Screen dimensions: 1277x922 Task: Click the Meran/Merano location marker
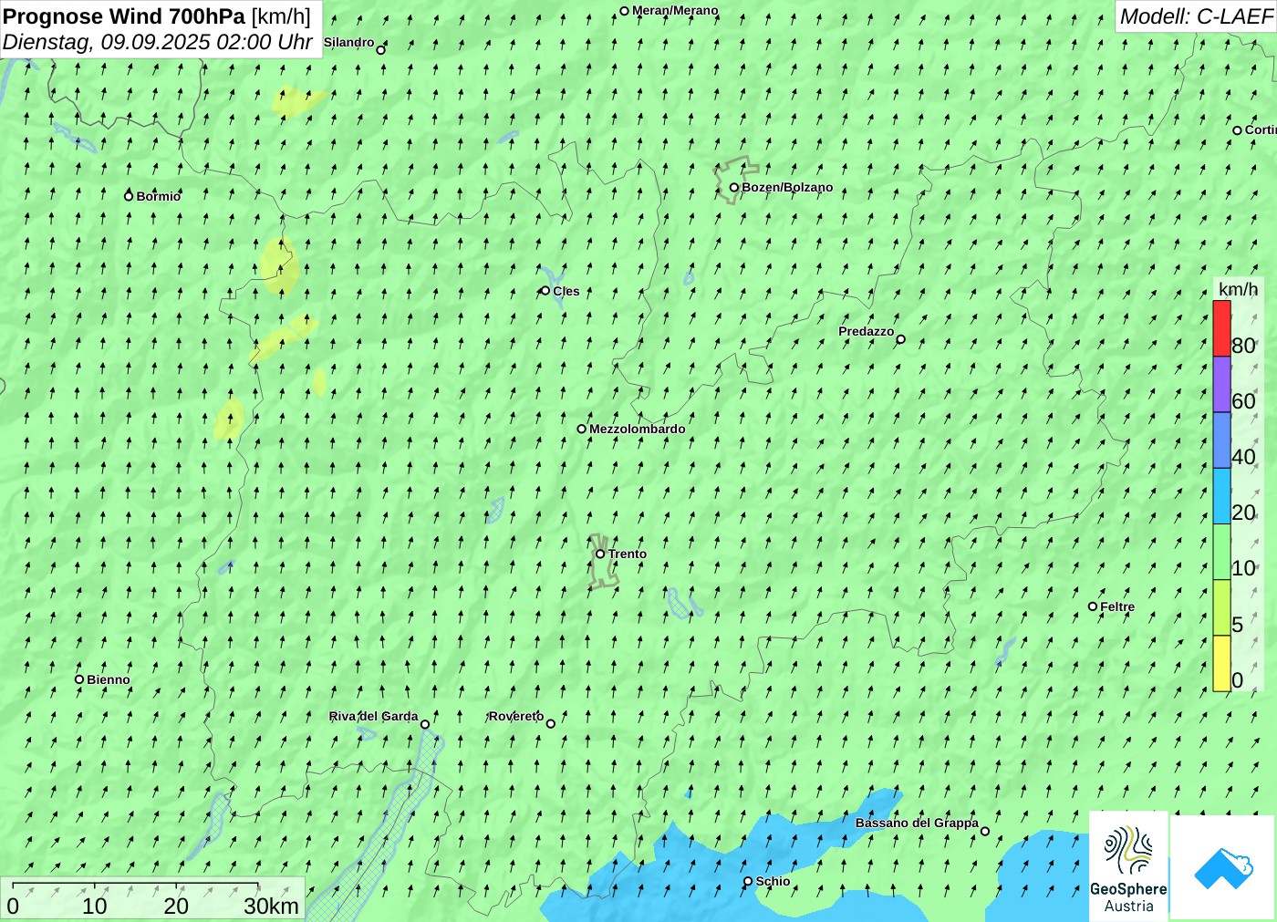[x=625, y=11]
